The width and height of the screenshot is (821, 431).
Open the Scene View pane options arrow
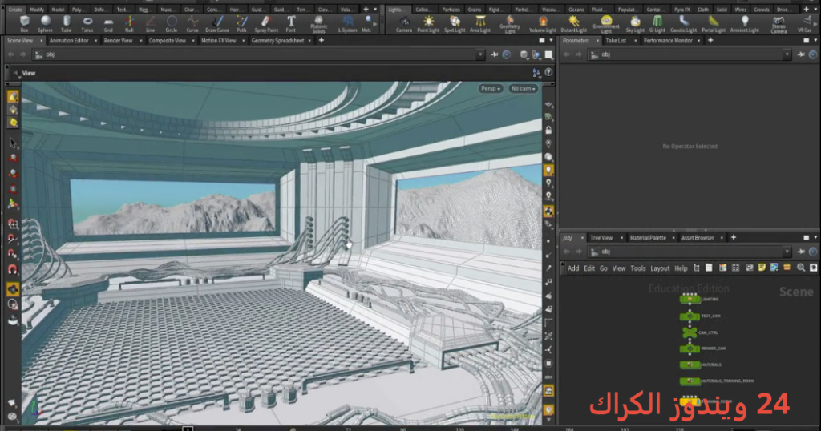(x=551, y=40)
